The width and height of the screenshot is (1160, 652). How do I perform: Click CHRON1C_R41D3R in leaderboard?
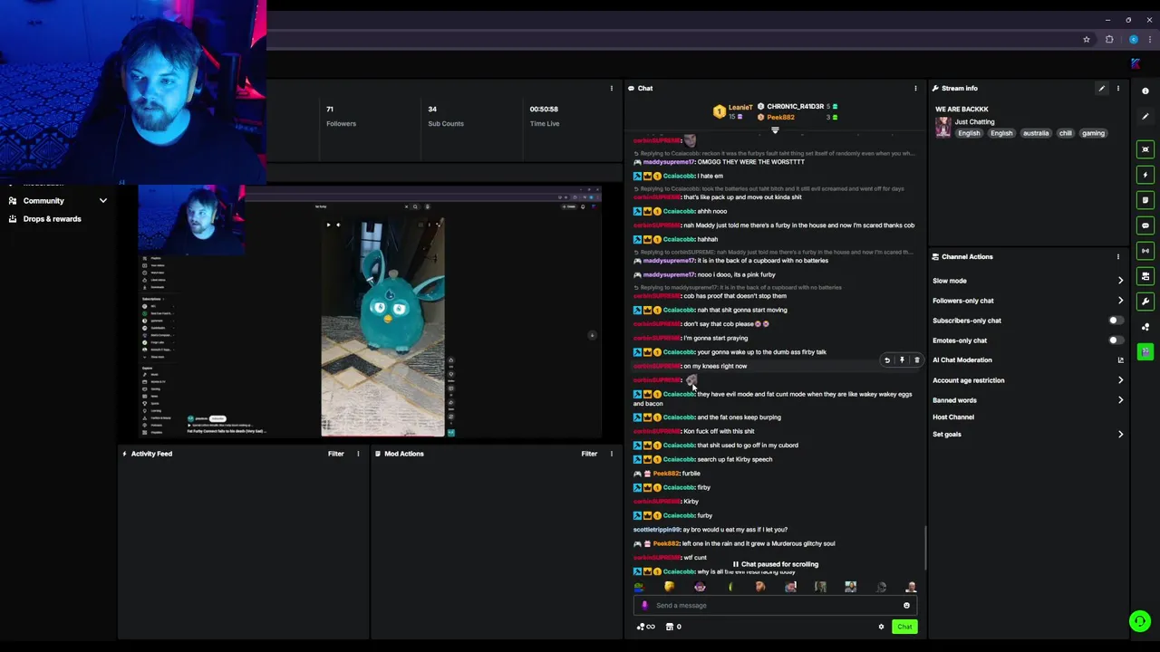(795, 107)
